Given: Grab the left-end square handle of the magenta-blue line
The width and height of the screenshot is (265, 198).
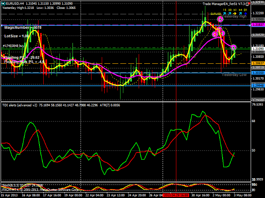Looking at the screenshot, I should [2, 25].
